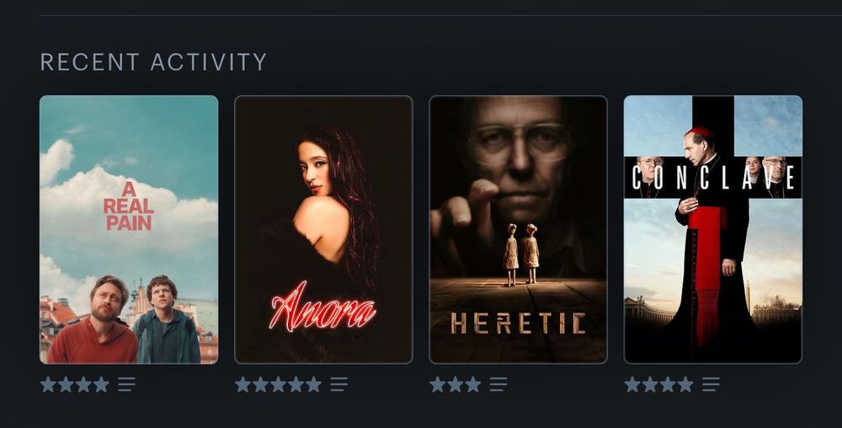Click the review lines icon under Heretic

(x=498, y=384)
